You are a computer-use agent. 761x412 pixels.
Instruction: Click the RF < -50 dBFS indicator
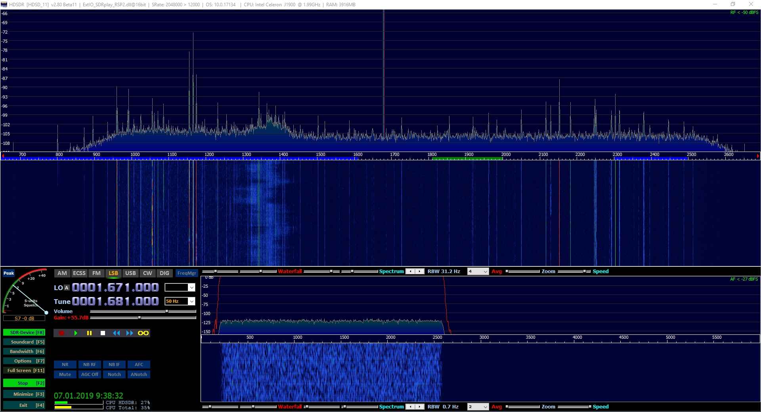click(744, 13)
